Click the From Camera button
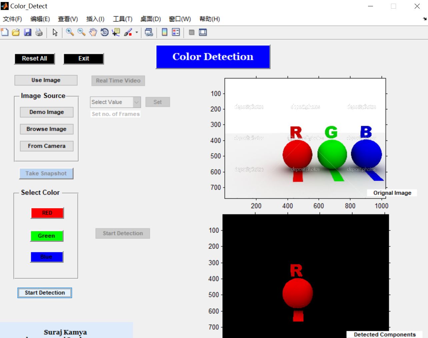The height and width of the screenshot is (338, 428). point(47,146)
